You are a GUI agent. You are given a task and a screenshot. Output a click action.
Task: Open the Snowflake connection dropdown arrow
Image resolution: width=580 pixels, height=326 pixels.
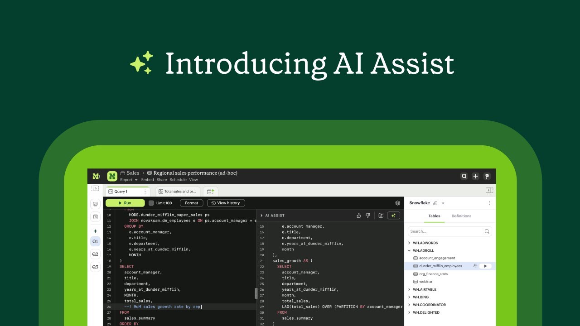tap(443, 203)
